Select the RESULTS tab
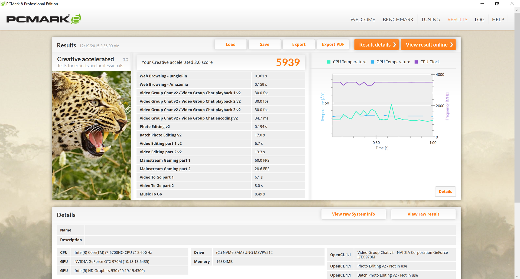520x279 pixels. [x=457, y=19]
